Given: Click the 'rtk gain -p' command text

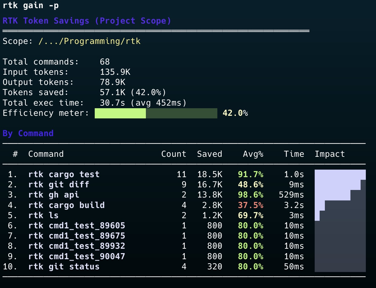Looking at the screenshot, I should pos(31,6).
